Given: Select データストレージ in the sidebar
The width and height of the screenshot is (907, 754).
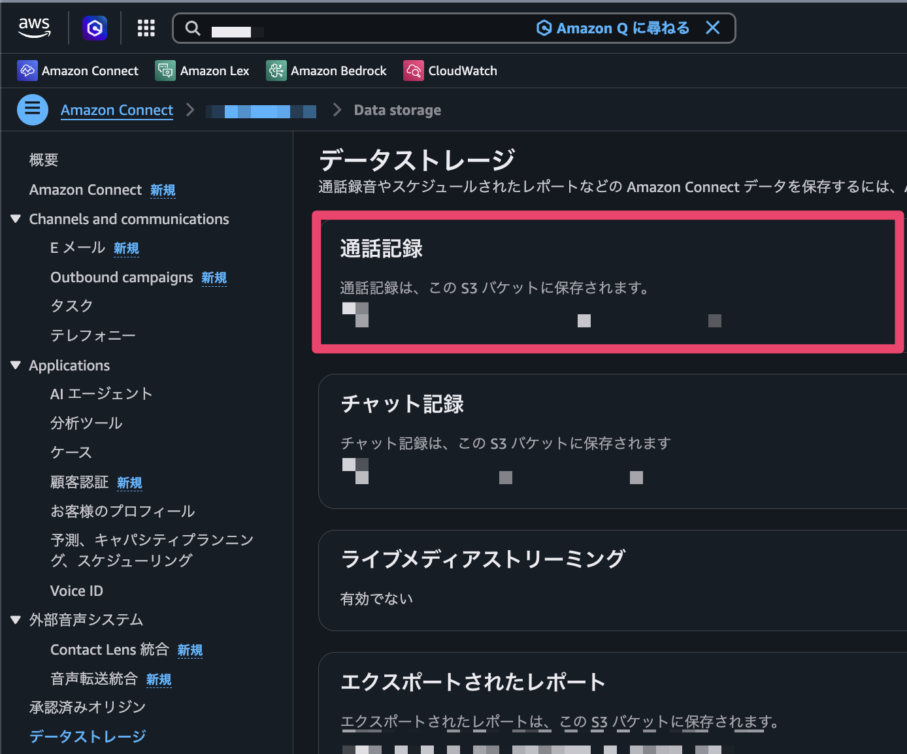Looking at the screenshot, I should (x=87, y=736).
